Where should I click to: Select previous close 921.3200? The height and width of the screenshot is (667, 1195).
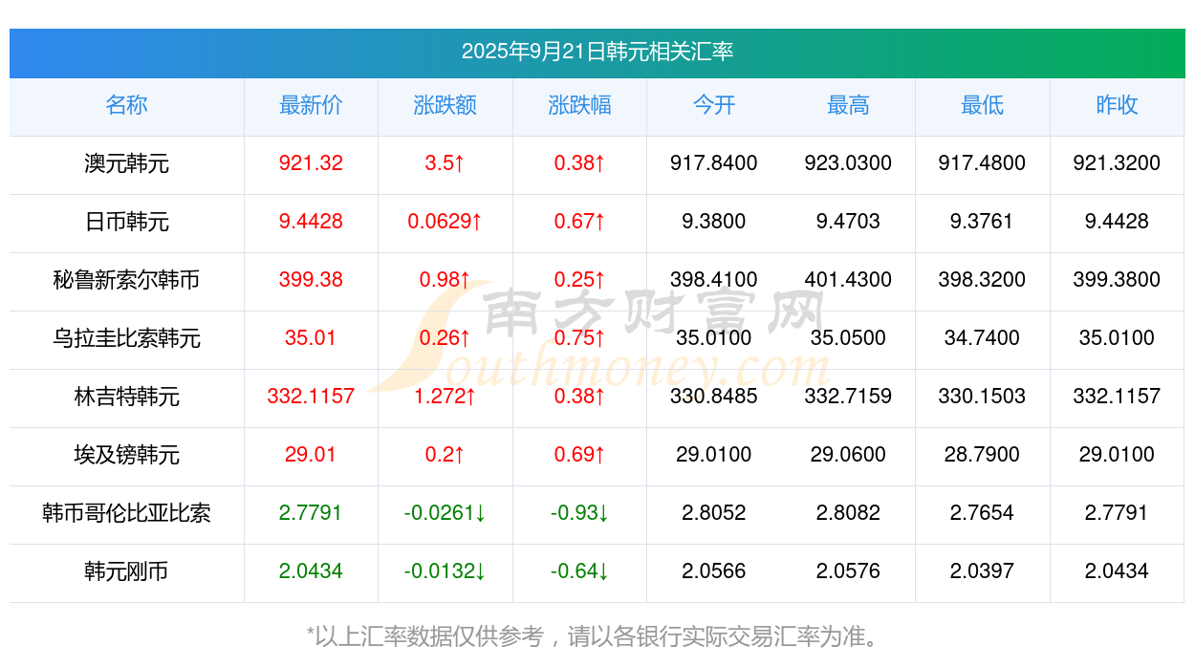(x=1117, y=163)
